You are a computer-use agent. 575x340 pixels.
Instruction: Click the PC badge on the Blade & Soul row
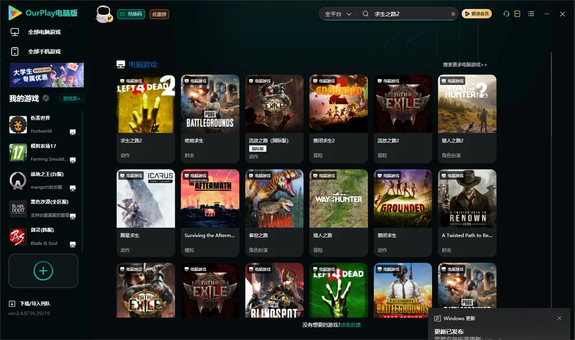coord(72,244)
